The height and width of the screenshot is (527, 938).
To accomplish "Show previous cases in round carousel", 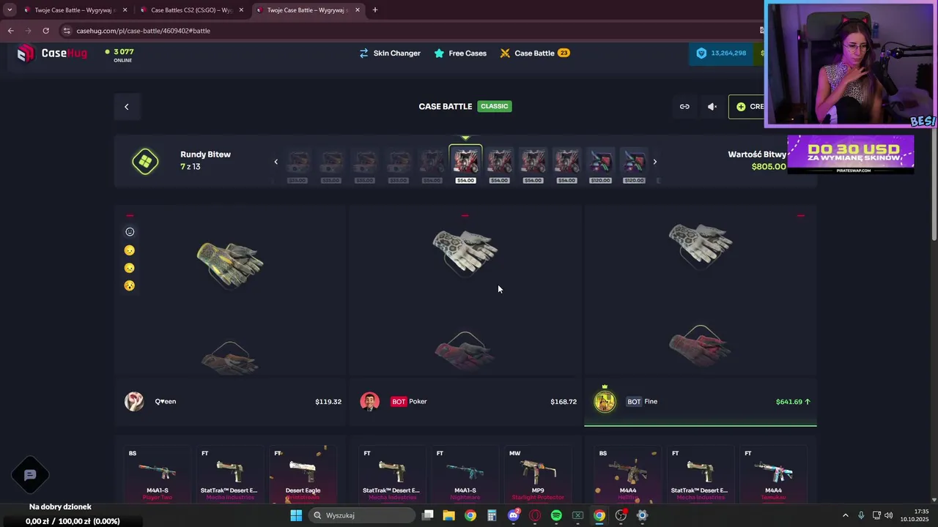I will click(276, 162).
